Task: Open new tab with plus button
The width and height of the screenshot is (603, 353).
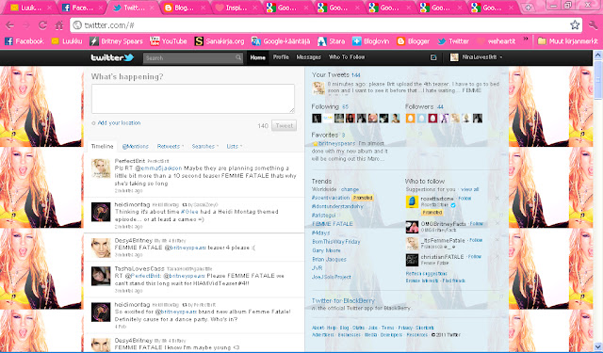Action: pyautogui.click(x=528, y=8)
